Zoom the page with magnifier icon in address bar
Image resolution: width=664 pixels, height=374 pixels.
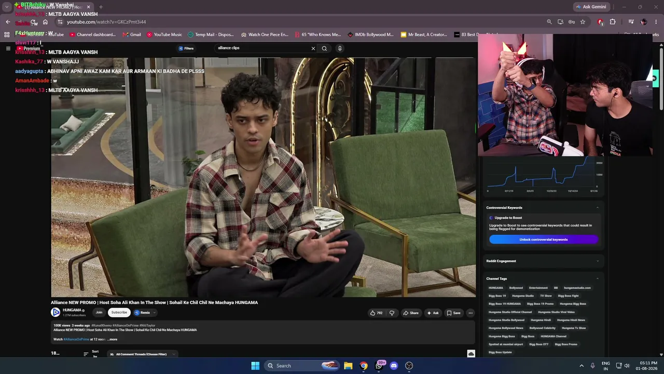[549, 22]
